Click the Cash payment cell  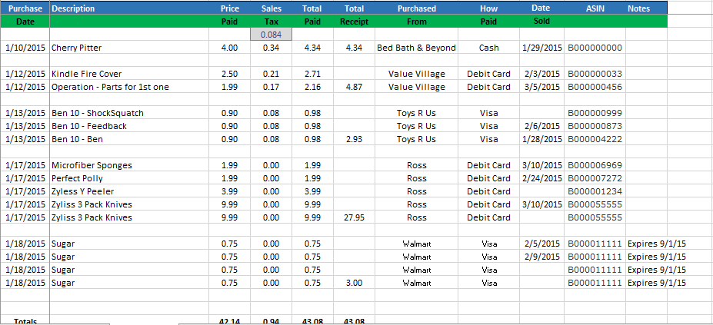(489, 48)
